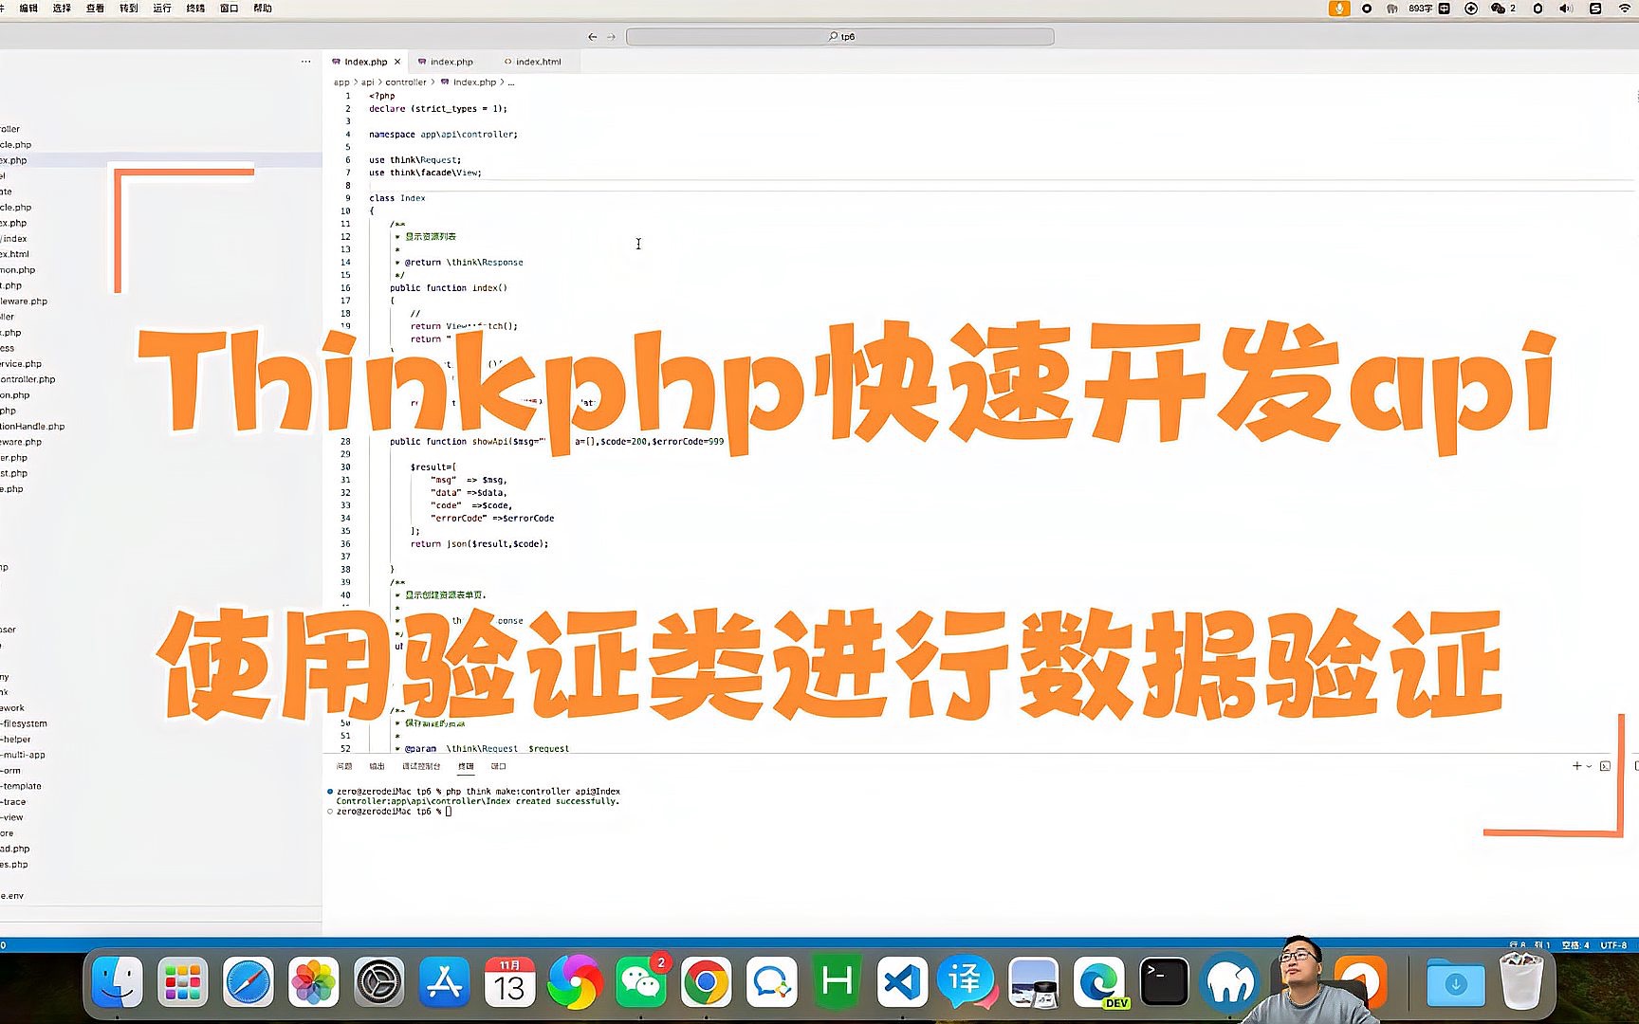Screen dimensions: 1639x1024
Task: Open Launchpad from the dock
Action: [x=182, y=981]
